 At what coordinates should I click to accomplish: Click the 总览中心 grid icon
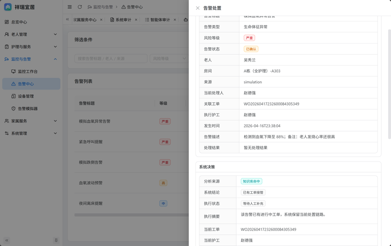[x=7, y=22]
